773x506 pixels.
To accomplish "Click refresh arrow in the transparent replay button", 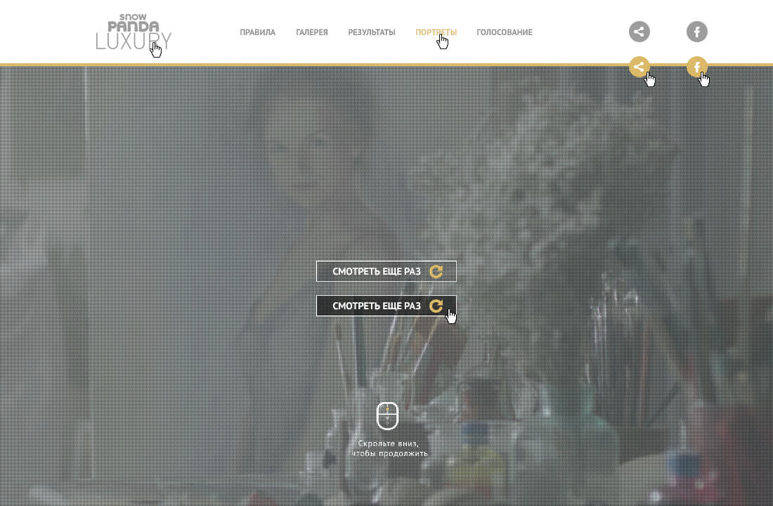I will point(436,271).
